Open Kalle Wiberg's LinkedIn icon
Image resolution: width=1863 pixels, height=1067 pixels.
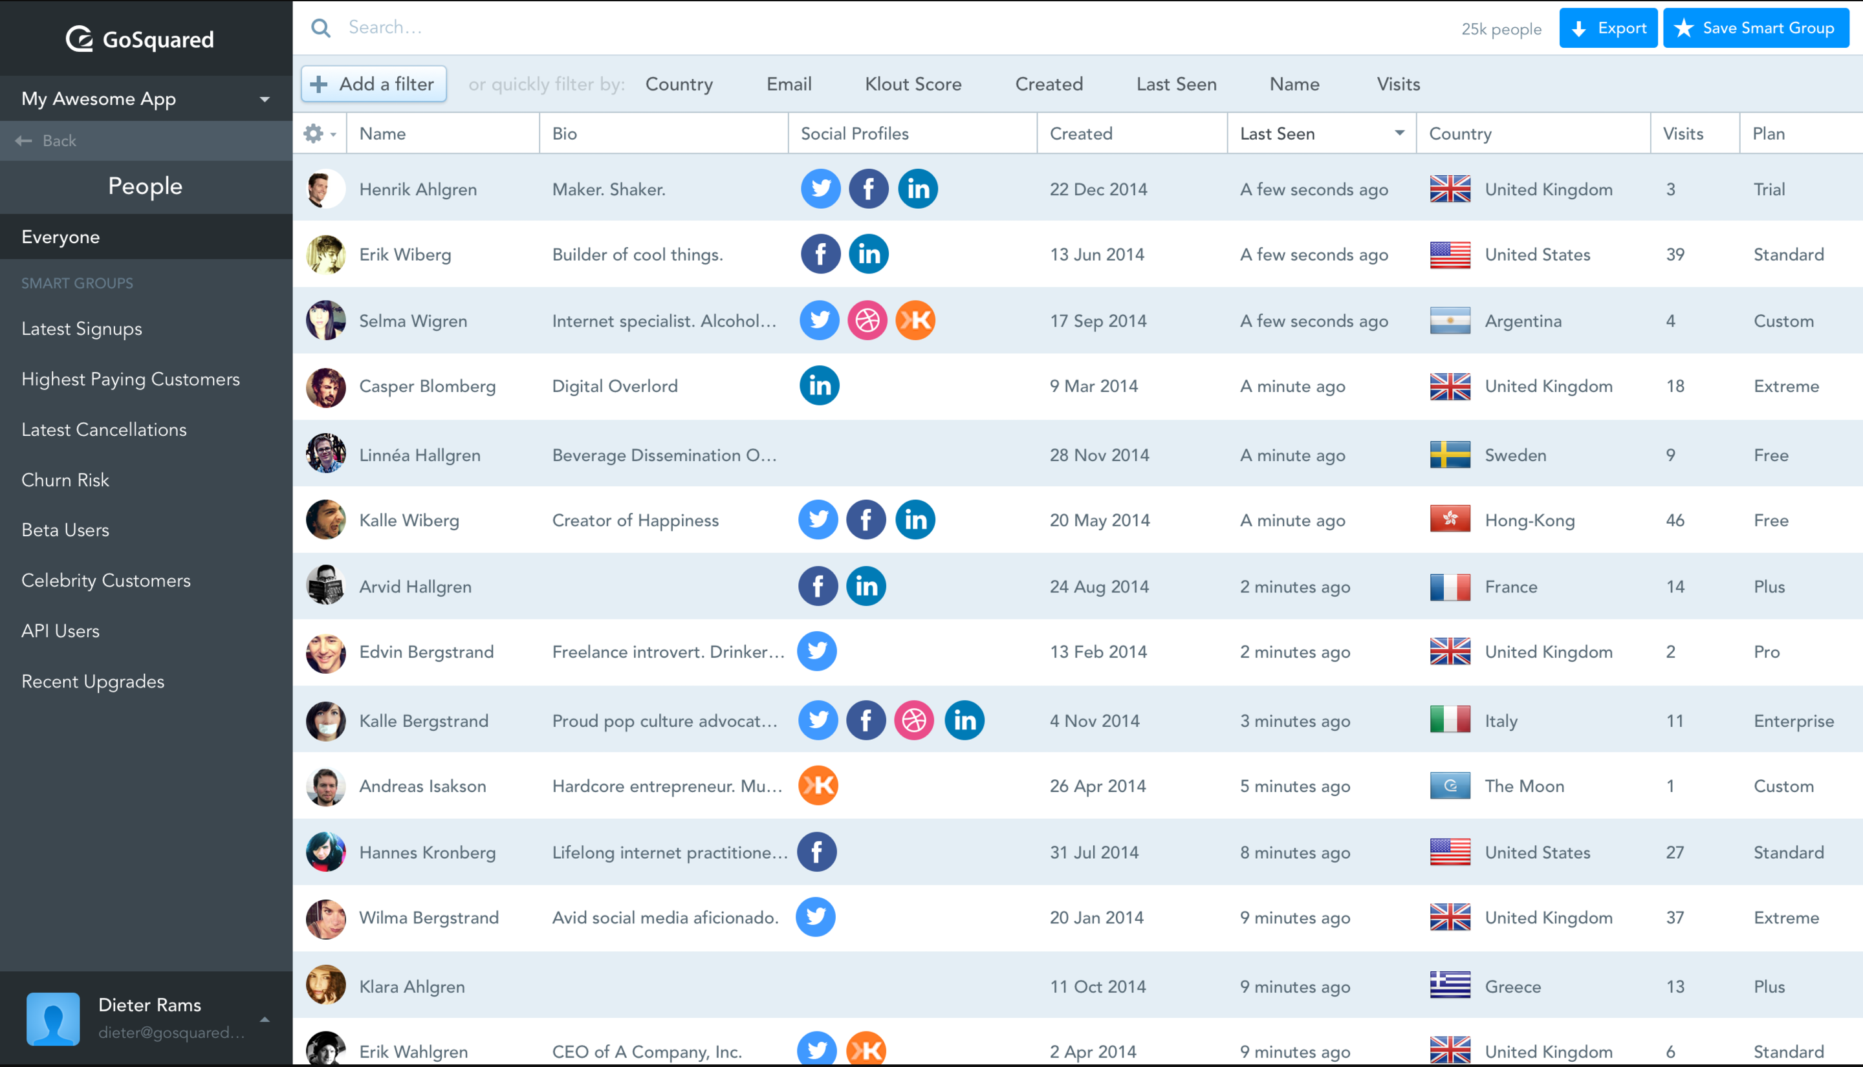(x=915, y=519)
